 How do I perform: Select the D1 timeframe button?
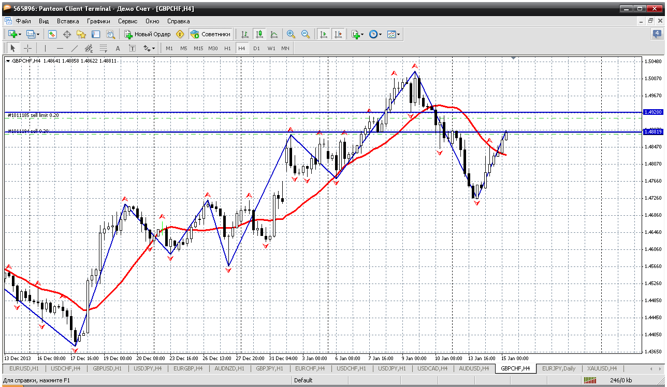(256, 48)
